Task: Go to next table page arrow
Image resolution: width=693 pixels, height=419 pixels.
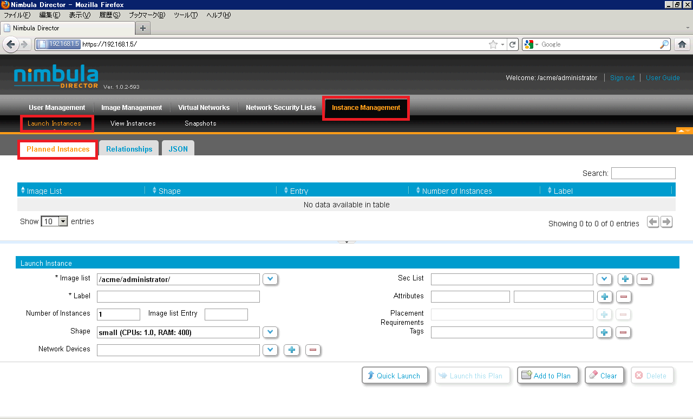Action: coord(666,222)
